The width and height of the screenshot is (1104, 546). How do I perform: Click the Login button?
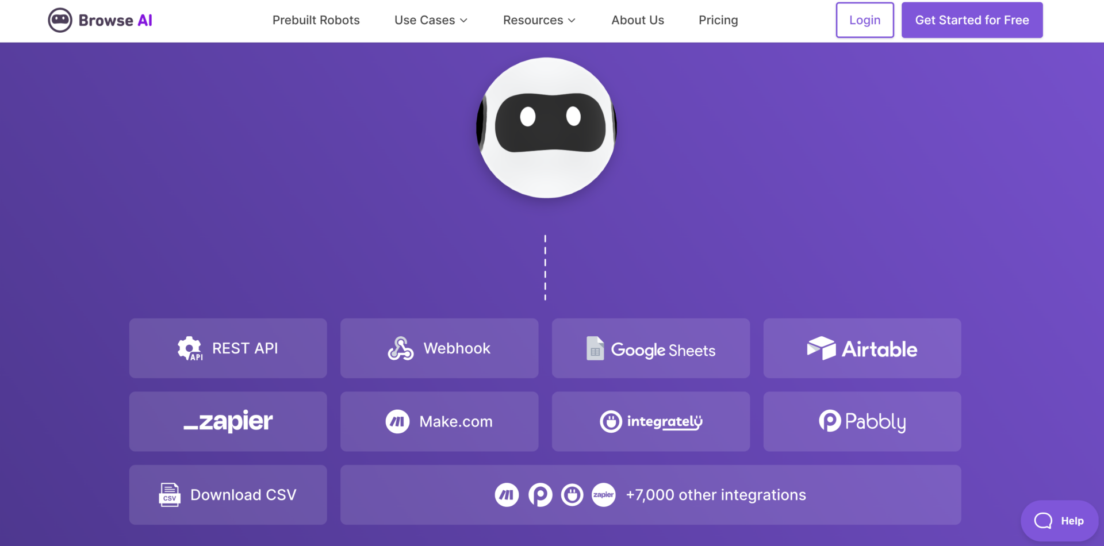(864, 20)
